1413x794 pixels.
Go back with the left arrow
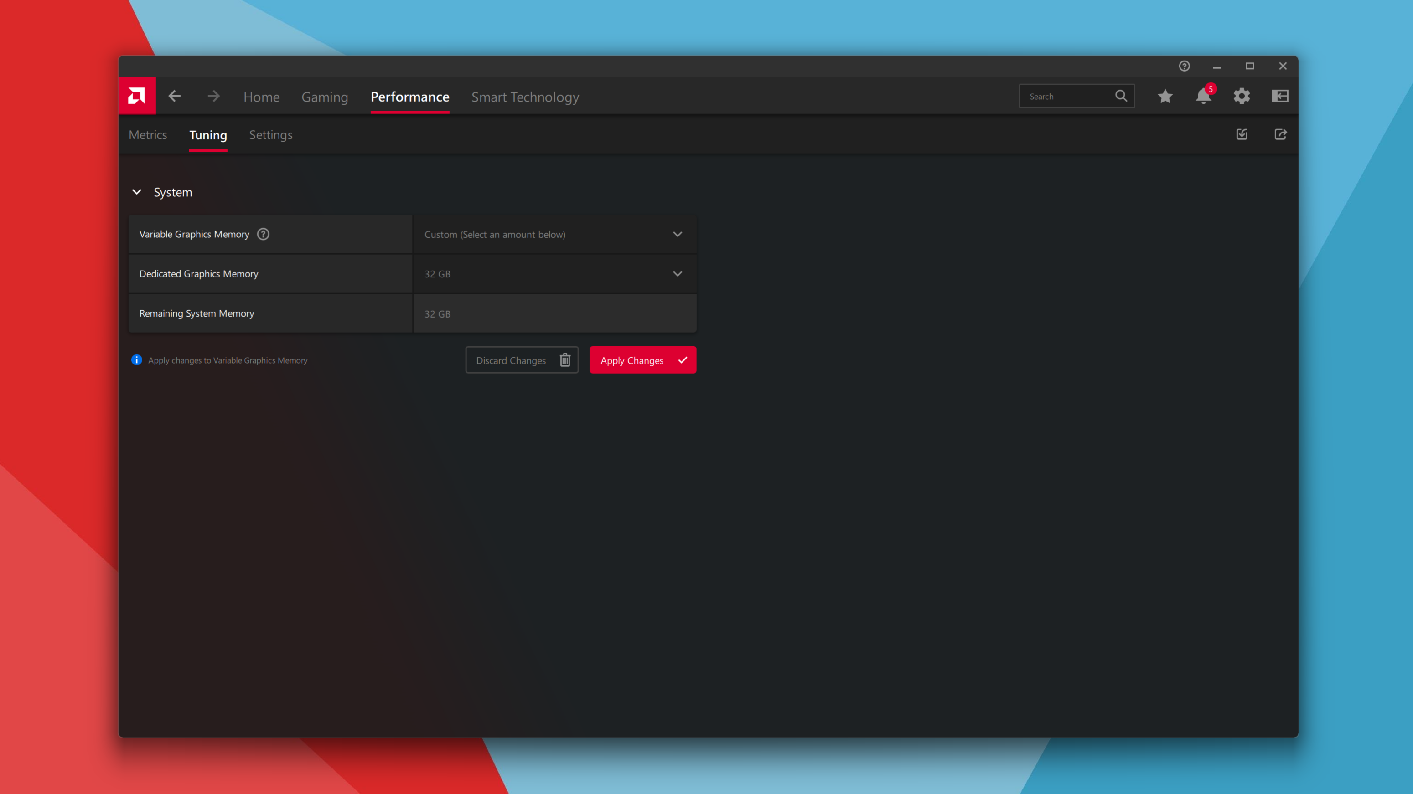coord(175,97)
